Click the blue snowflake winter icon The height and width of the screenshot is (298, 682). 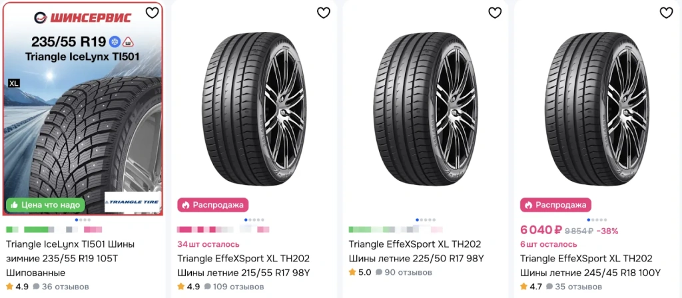point(115,41)
